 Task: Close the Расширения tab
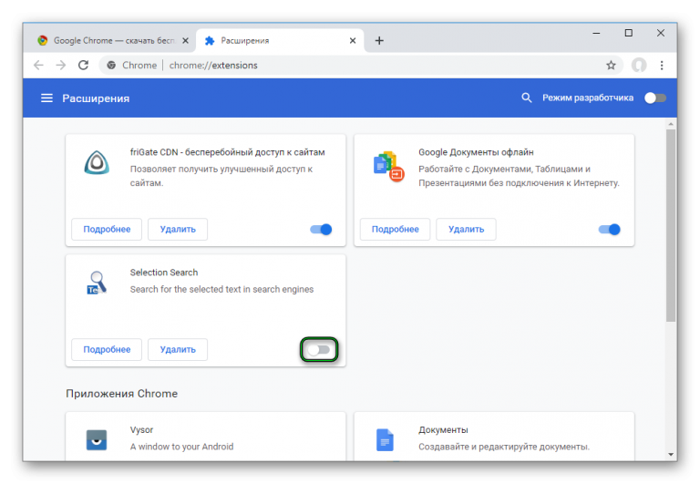pos(353,41)
